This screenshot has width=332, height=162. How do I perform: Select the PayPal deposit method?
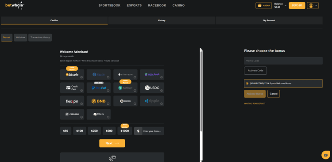99,88
